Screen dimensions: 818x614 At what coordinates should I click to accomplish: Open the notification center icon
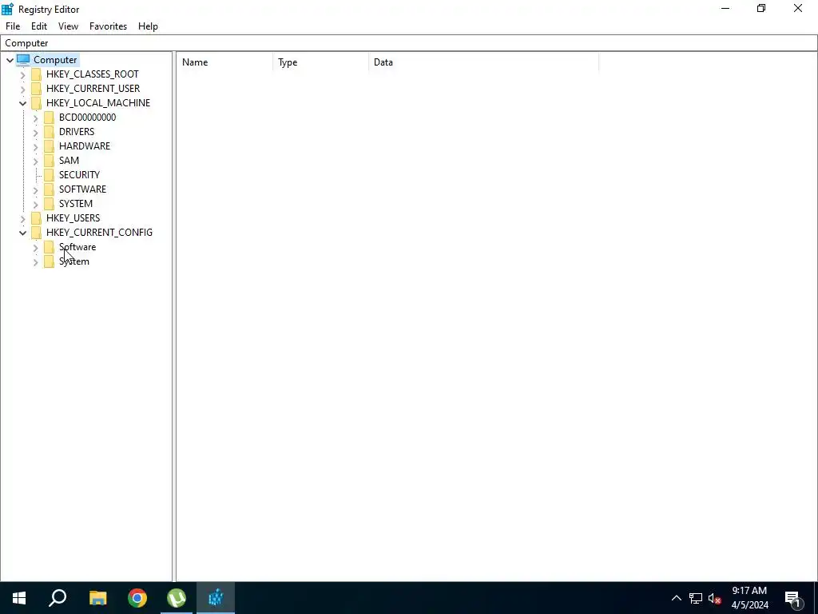tap(793, 598)
